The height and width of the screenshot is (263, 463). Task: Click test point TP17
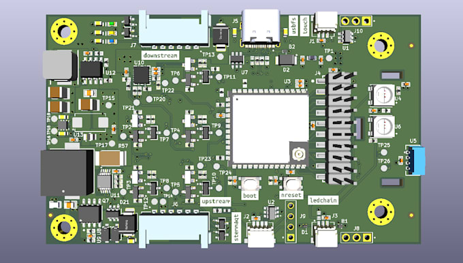point(112,144)
